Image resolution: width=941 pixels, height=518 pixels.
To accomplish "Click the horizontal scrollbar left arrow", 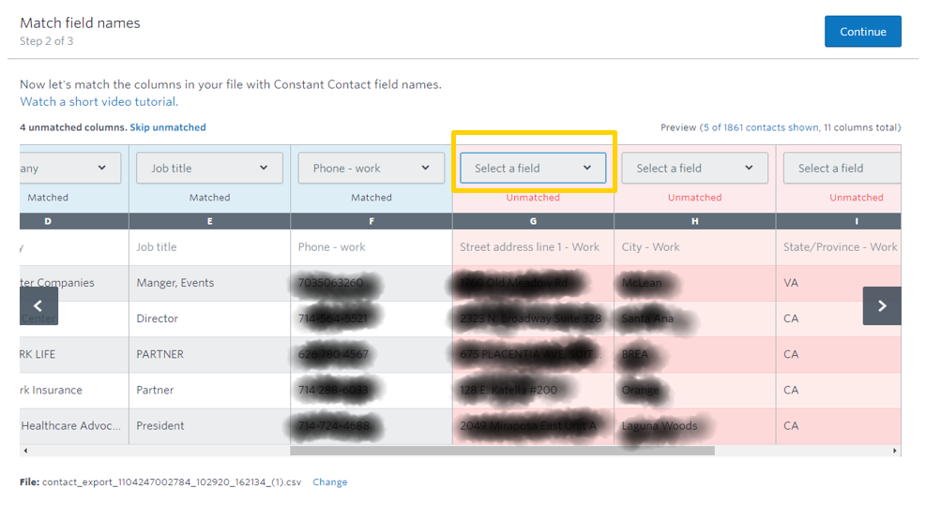I will tap(25, 451).
